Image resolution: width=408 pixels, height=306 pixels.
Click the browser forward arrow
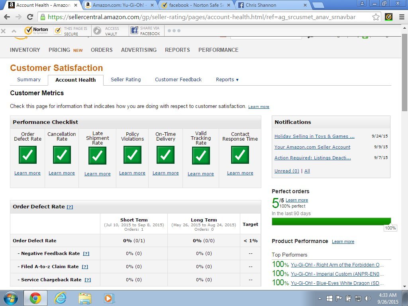[18, 17]
